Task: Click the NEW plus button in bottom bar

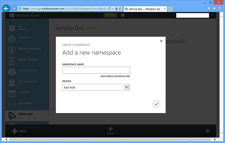Action: coord(19,131)
